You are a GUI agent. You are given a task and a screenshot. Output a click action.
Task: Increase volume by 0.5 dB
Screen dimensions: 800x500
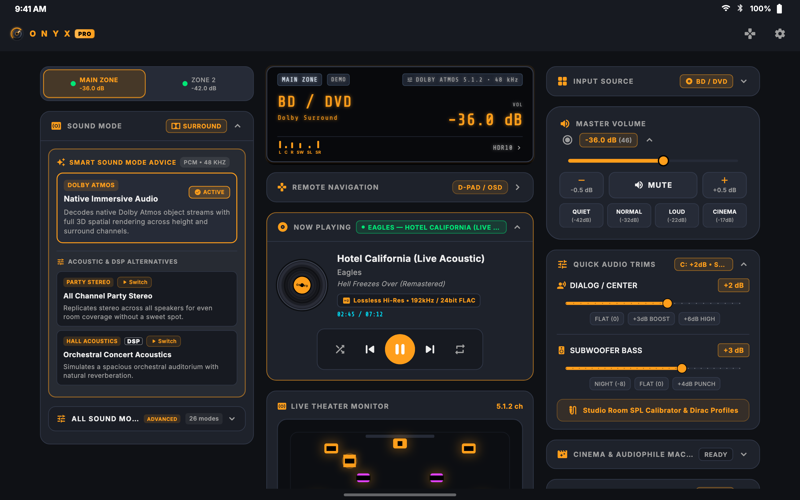click(x=724, y=185)
